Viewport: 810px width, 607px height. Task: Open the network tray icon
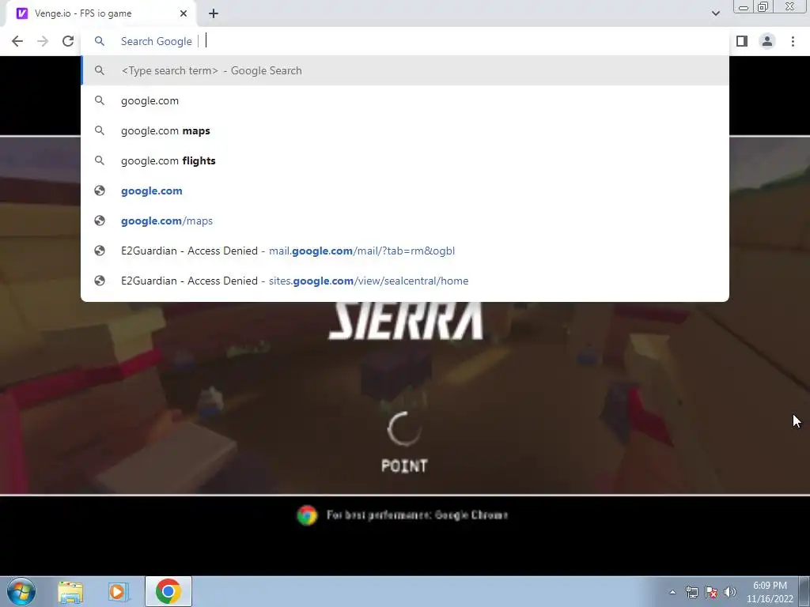click(691, 592)
